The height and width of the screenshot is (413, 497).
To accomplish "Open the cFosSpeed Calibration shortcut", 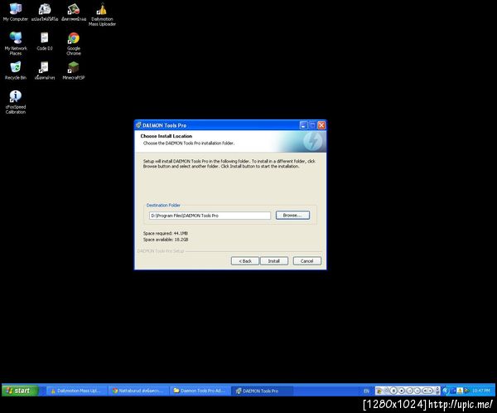I will [x=16, y=102].
